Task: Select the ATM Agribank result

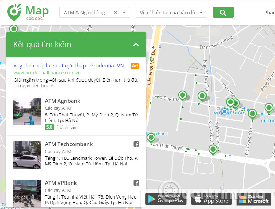Action: (x=63, y=101)
